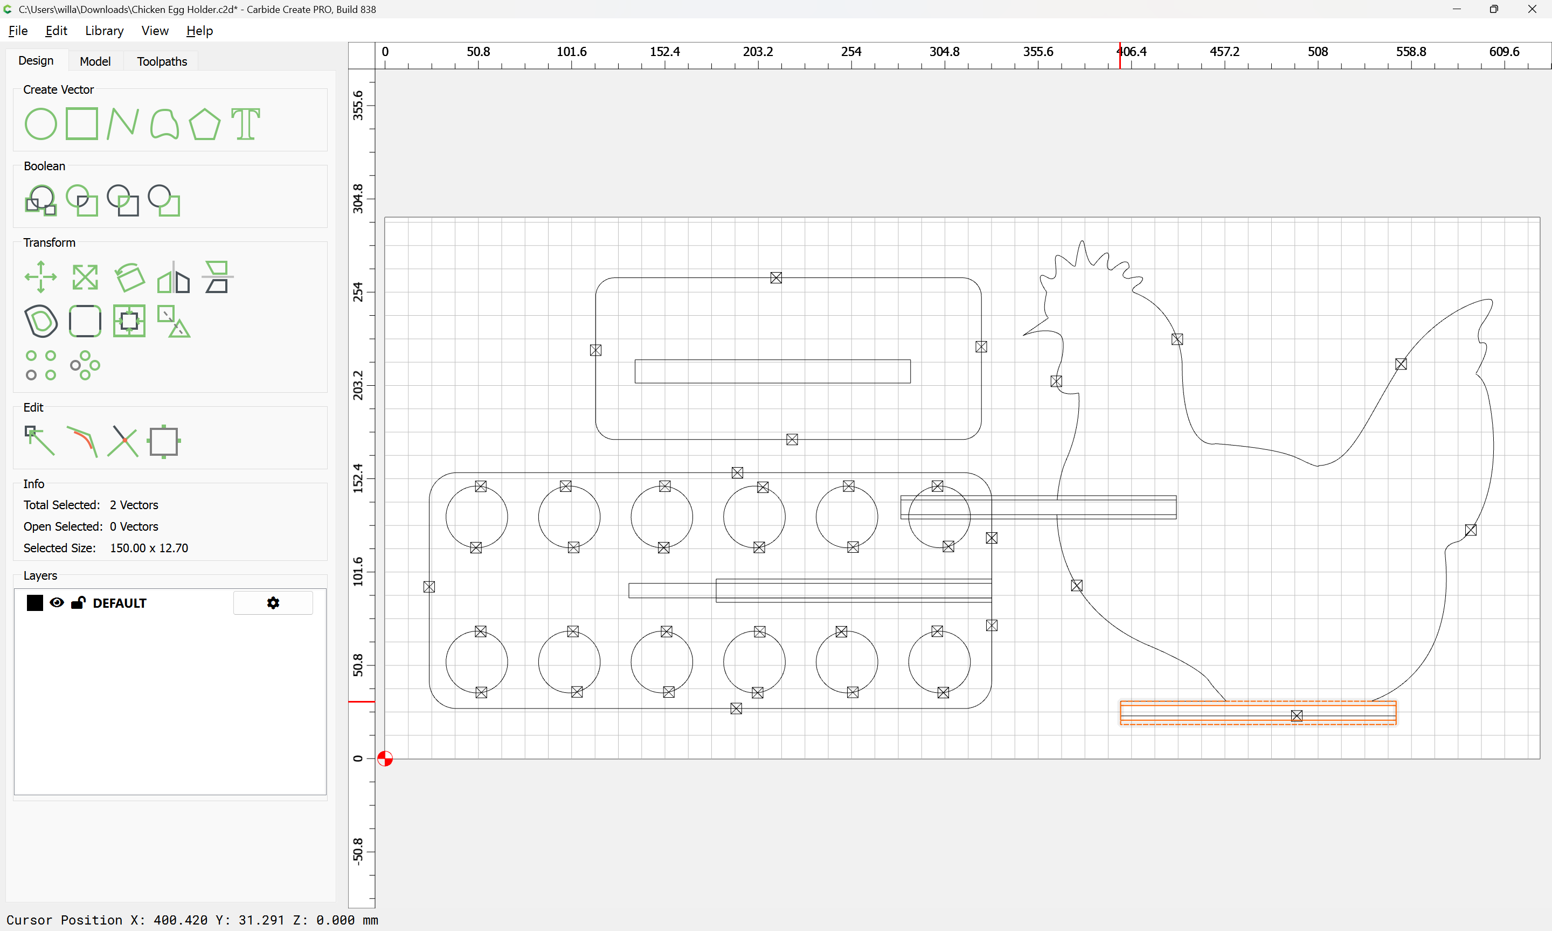The width and height of the screenshot is (1552, 931).
Task: Click the DEFAULT layer black color swatch
Action: coord(35,603)
